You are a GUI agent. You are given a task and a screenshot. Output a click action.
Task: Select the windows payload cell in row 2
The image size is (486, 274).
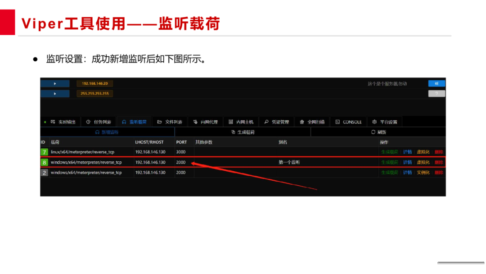tap(86, 173)
